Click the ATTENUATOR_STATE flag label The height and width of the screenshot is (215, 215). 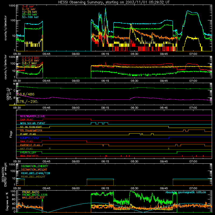point(33,116)
